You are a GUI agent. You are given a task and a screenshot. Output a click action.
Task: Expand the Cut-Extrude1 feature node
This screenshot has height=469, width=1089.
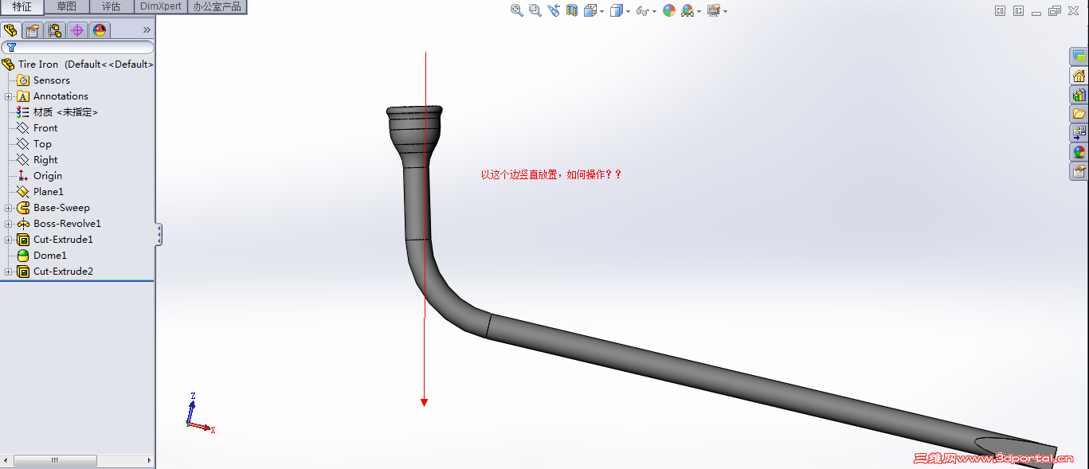(x=8, y=240)
